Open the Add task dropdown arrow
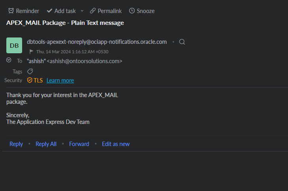Viewport: 288px width, 191px height. (x=82, y=11)
